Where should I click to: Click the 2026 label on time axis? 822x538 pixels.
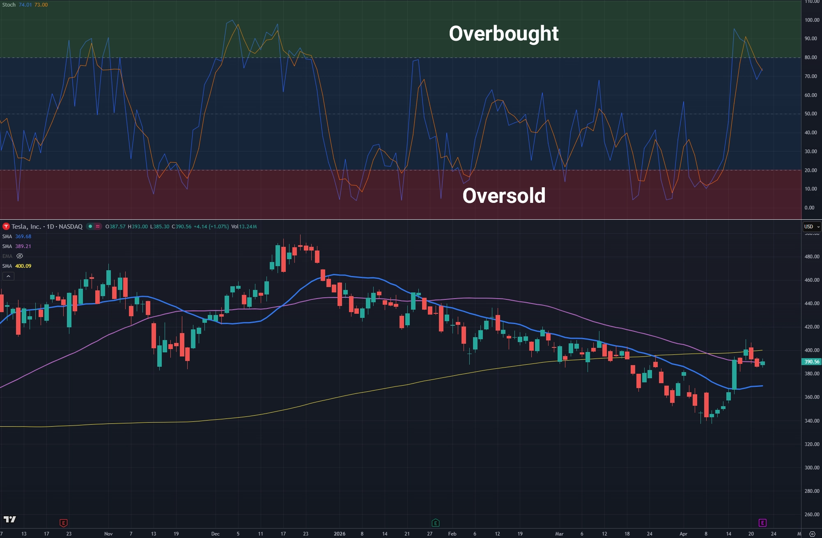(x=340, y=534)
